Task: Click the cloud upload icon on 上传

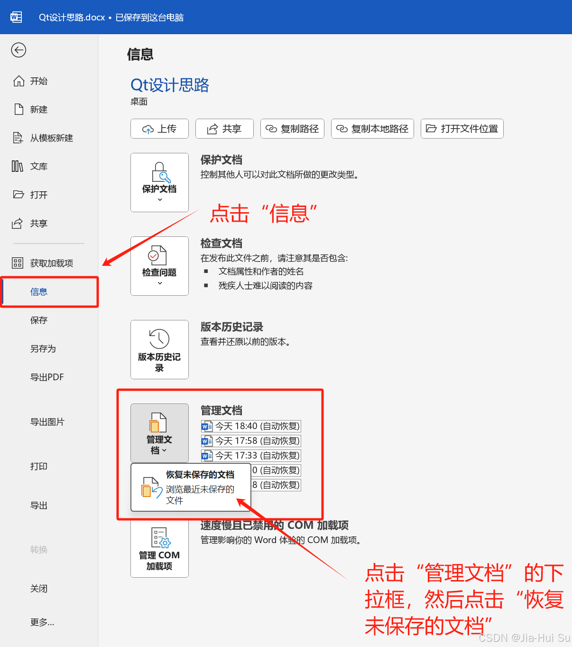Action: (x=148, y=129)
